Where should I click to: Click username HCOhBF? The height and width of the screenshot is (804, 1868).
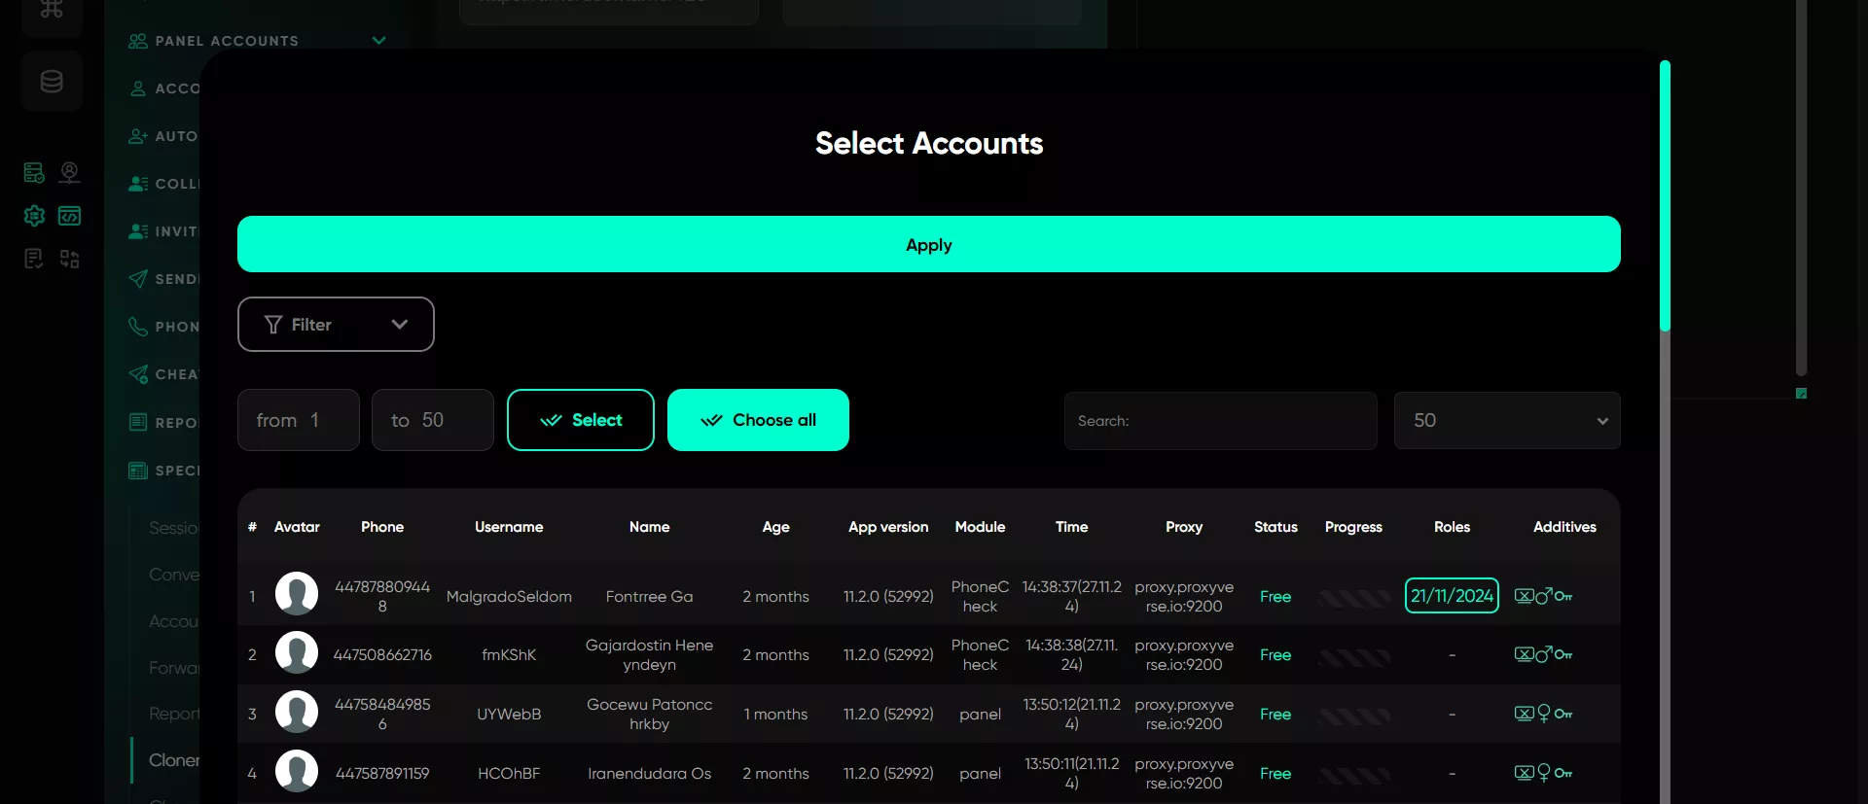coord(509,774)
